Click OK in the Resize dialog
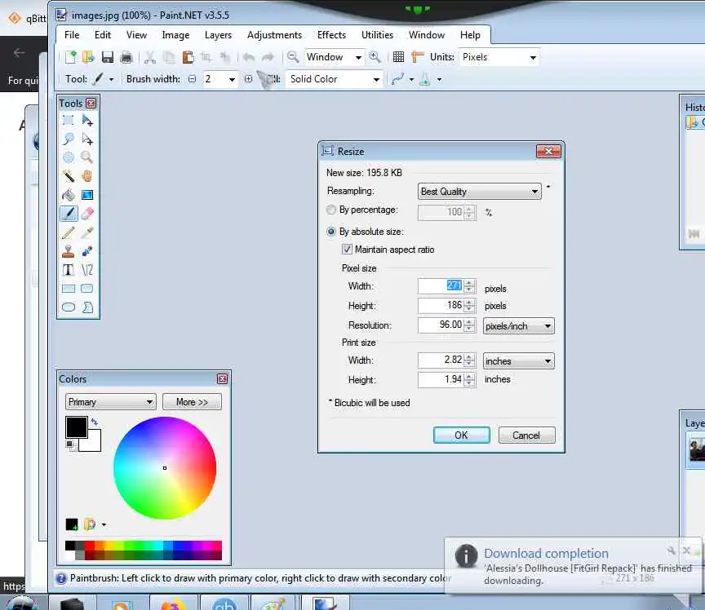705x610 pixels. (461, 435)
